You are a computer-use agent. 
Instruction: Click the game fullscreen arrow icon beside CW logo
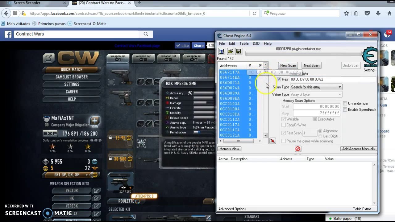[48, 58]
